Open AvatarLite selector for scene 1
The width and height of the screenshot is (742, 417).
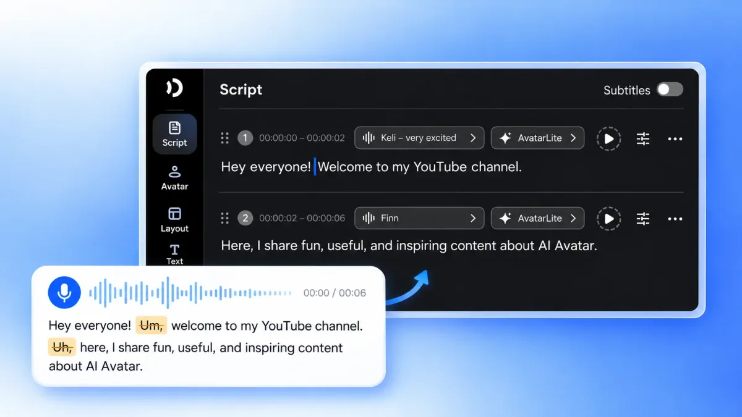[537, 138]
